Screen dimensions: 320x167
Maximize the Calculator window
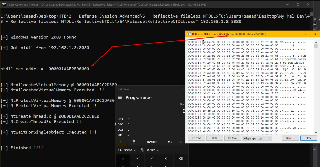pyautogui.click(x=173, y=89)
